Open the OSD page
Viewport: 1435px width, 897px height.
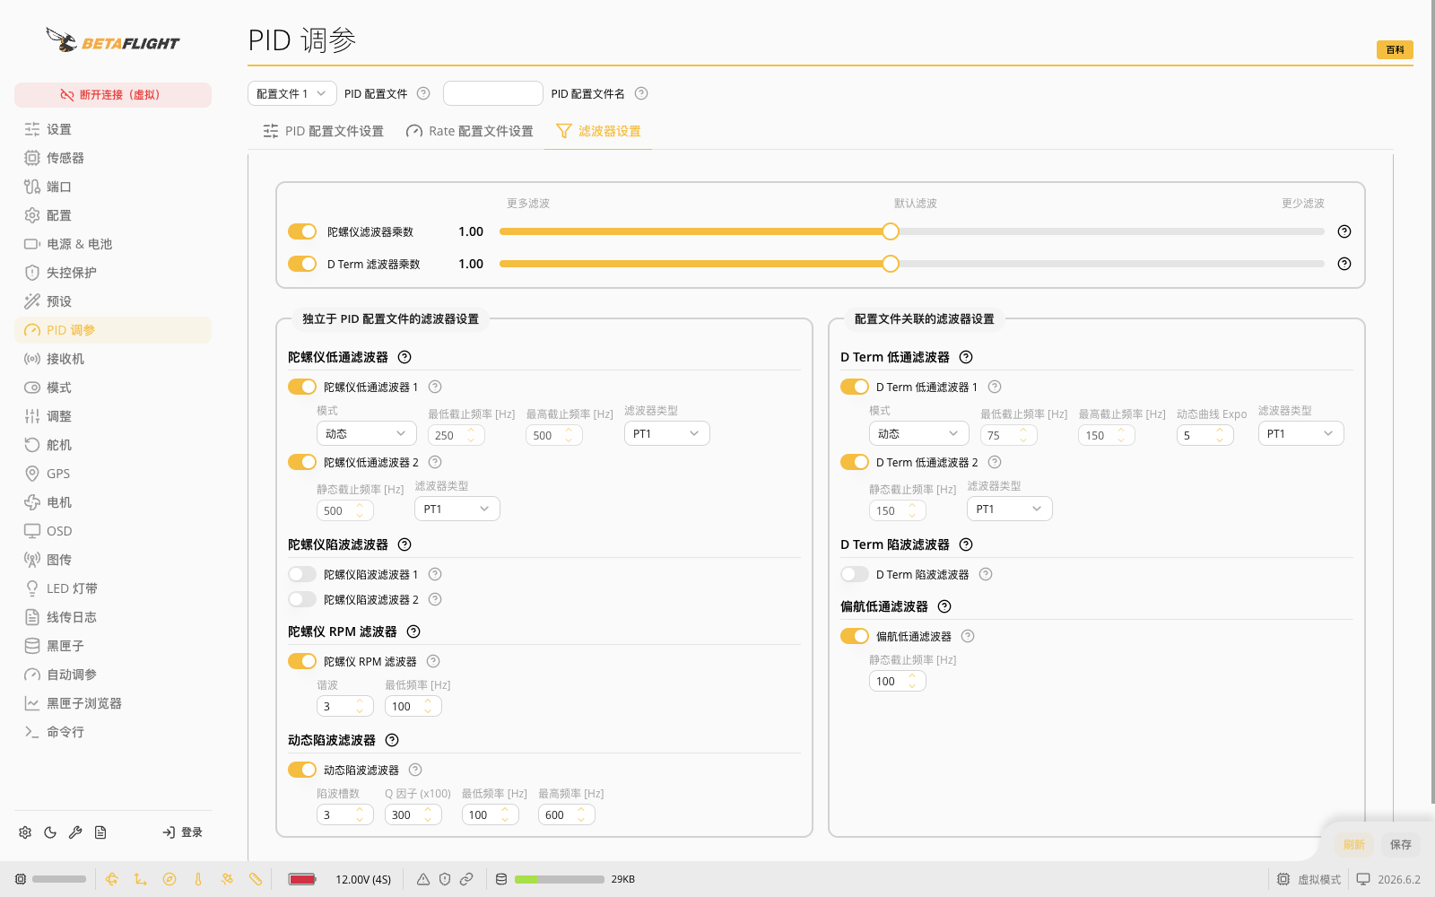pos(113,531)
